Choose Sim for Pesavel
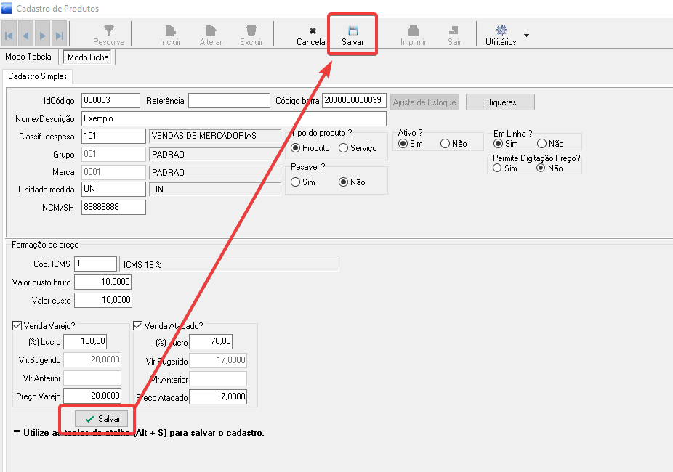The height and width of the screenshot is (472, 673). (295, 182)
